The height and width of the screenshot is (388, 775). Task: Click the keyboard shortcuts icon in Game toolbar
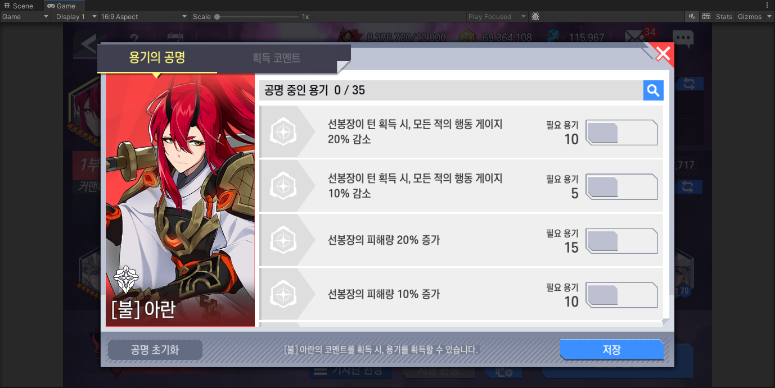point(706,16)
